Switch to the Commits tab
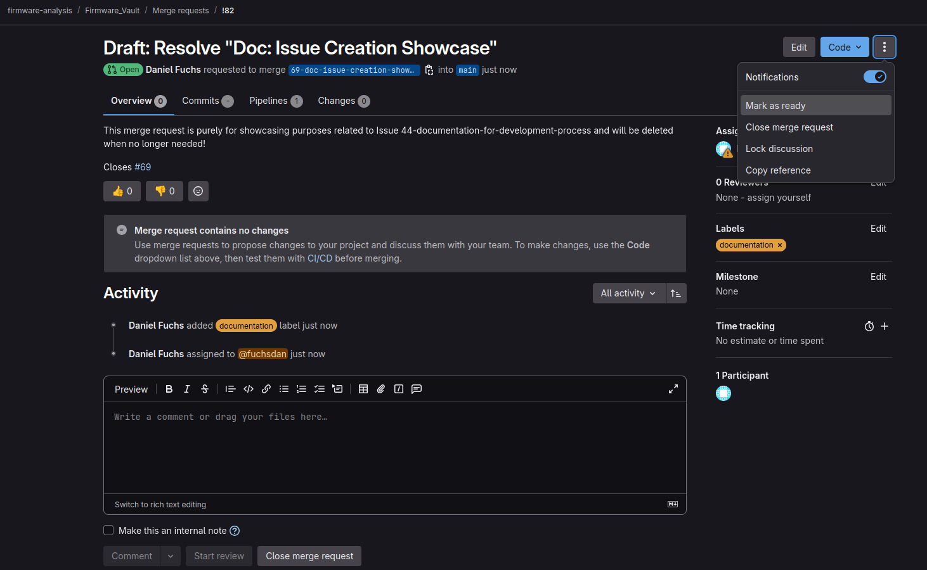The width and height of the screenshot is (927, 570). (x=208, y=101)
